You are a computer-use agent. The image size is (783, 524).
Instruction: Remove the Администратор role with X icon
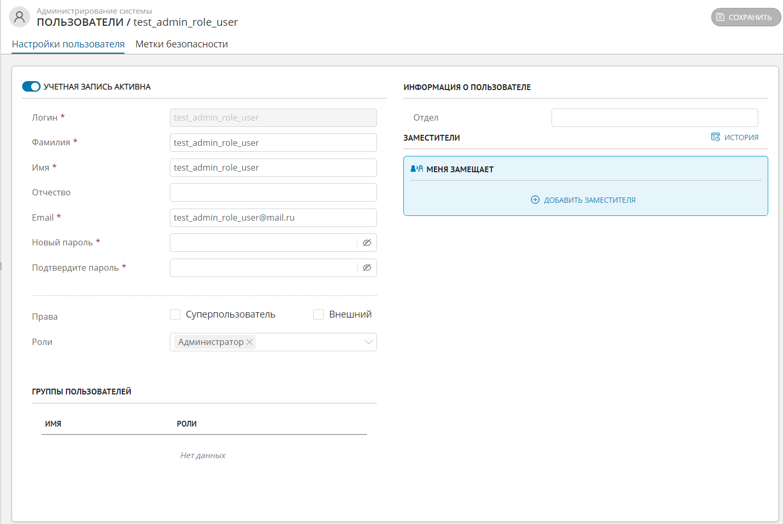pyautogui.click(x=250, y=342)
